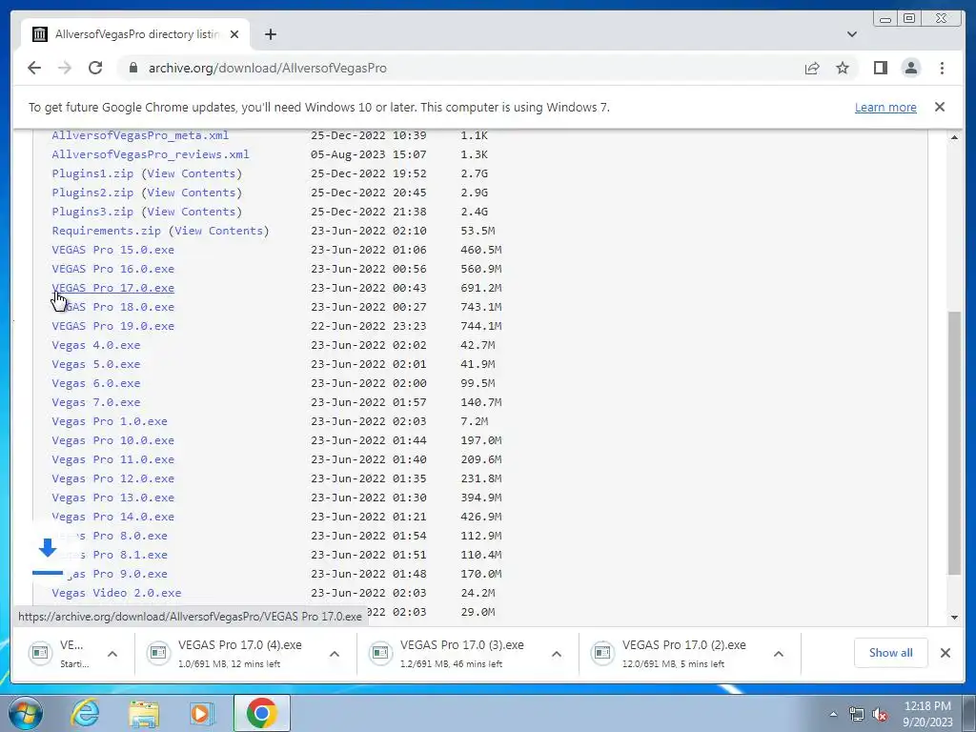Go back with the browser back arrow

[34, 68]
